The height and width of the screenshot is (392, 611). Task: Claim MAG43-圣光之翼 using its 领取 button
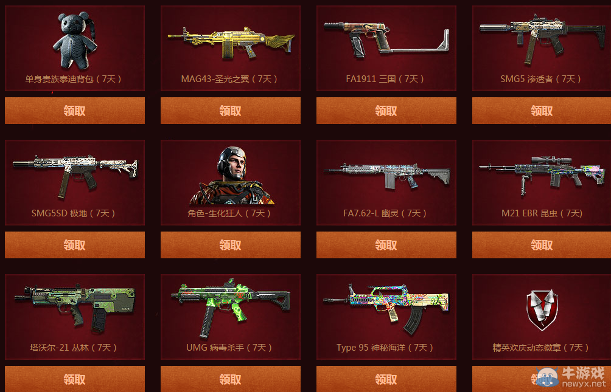coord(231,111)
